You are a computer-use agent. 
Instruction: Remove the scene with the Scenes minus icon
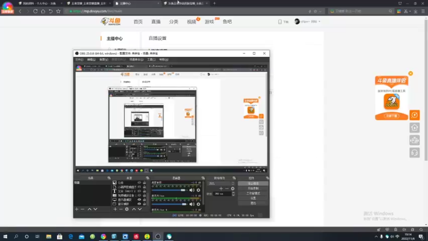tap(82, 209)
